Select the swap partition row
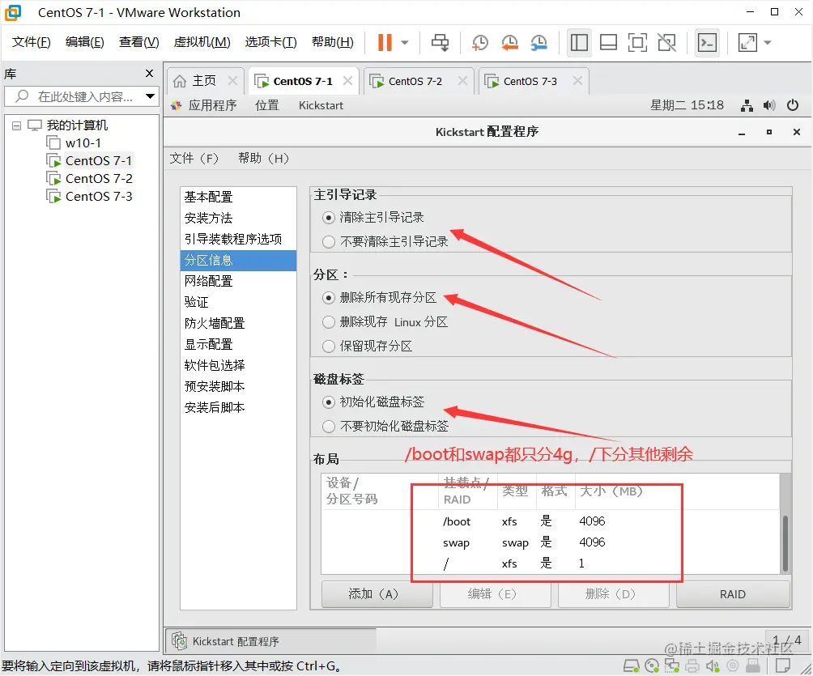 tap(550, 542)
